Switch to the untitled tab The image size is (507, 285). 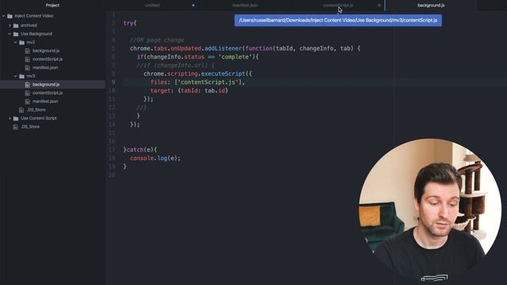[x=152, y=6]
